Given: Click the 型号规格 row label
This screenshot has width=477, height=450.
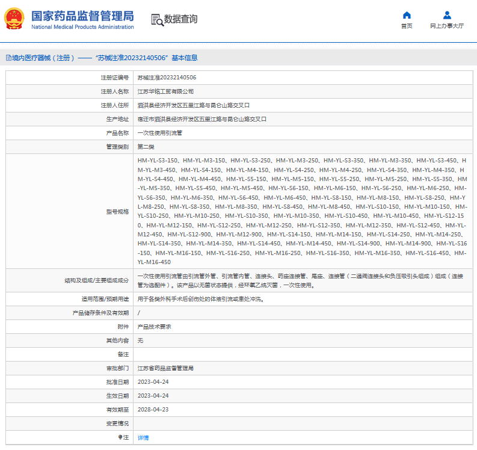Looking at the screenshot, I should pyautogui.click(x=117, y=212).
